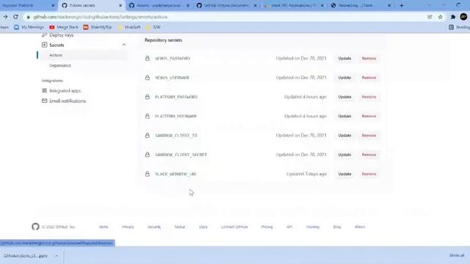This screenshot has height=264, width=470.
Task: Open the Status footer link
Action: [x=180, y=227]
